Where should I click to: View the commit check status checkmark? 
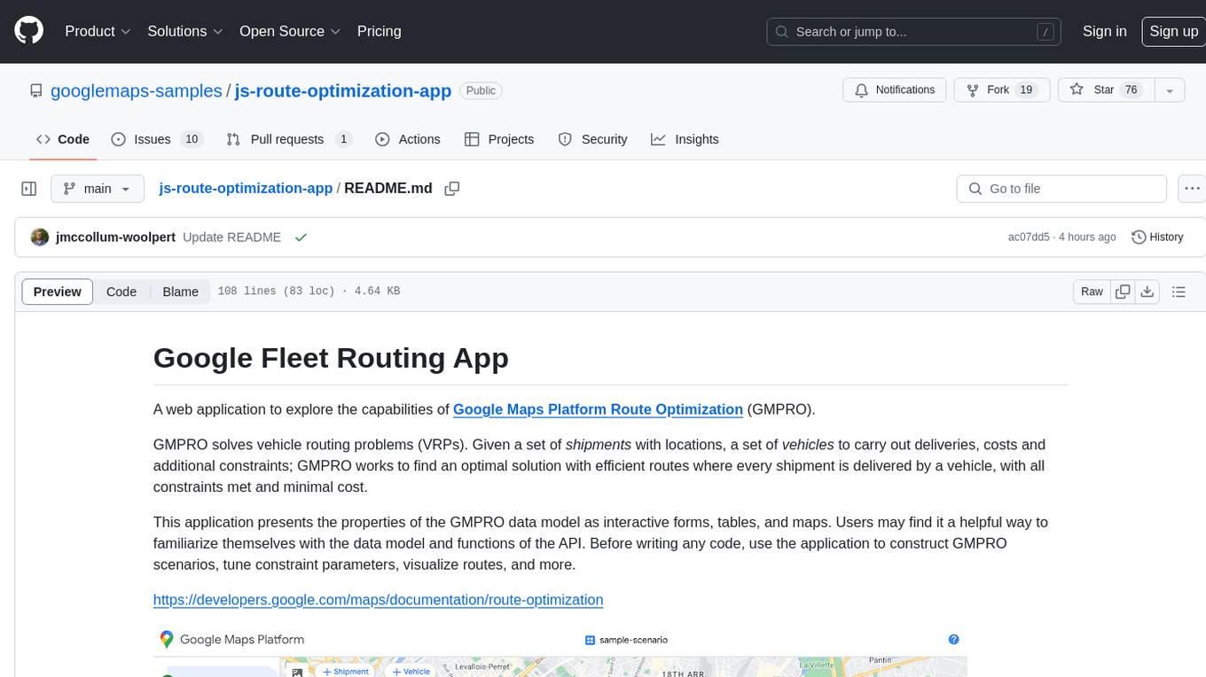[x=301, y=237]
